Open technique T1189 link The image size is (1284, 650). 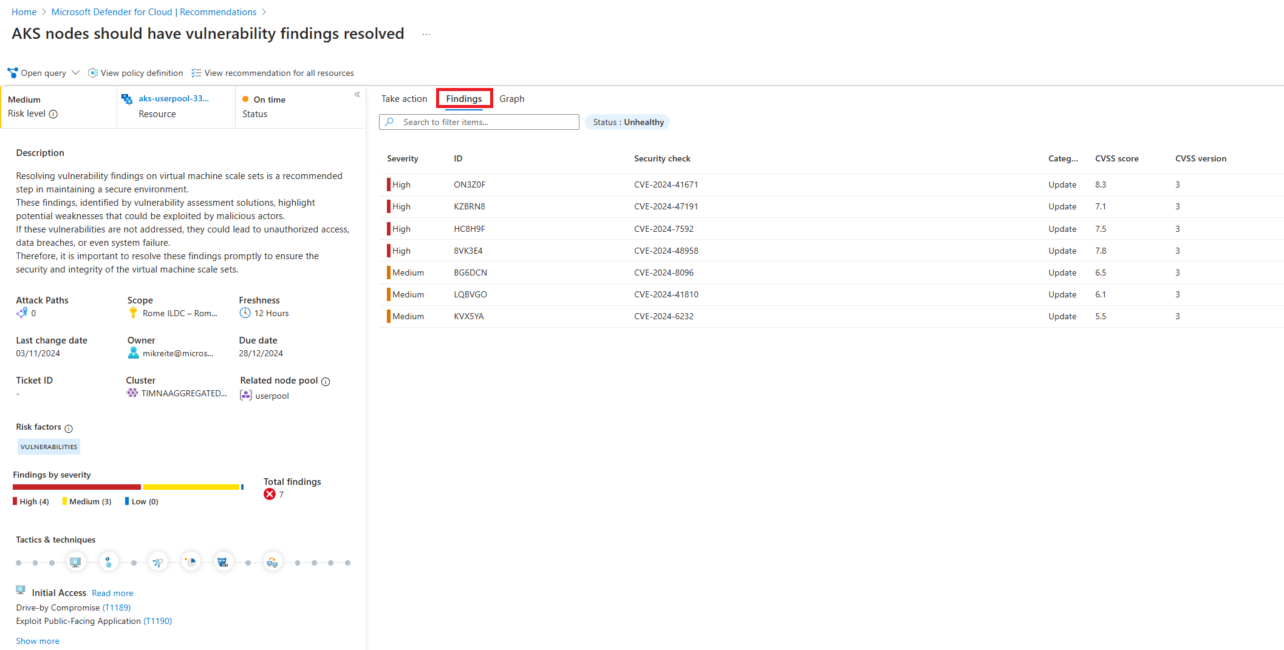117,608
